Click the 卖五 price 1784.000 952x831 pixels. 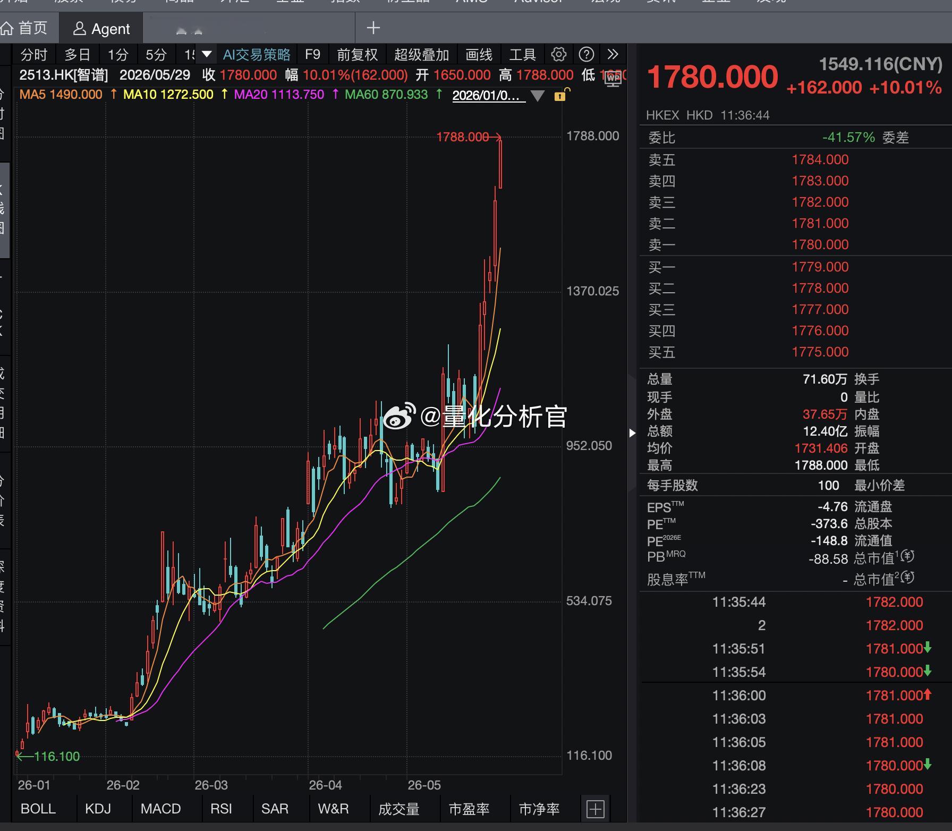tap(820, 159)
